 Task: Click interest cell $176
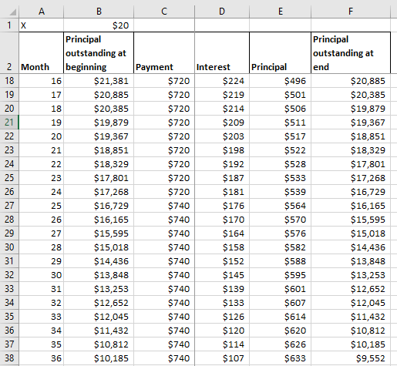click(x=222, y=206)
